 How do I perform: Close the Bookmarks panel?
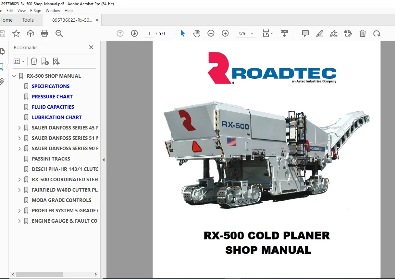pos(91,47)
